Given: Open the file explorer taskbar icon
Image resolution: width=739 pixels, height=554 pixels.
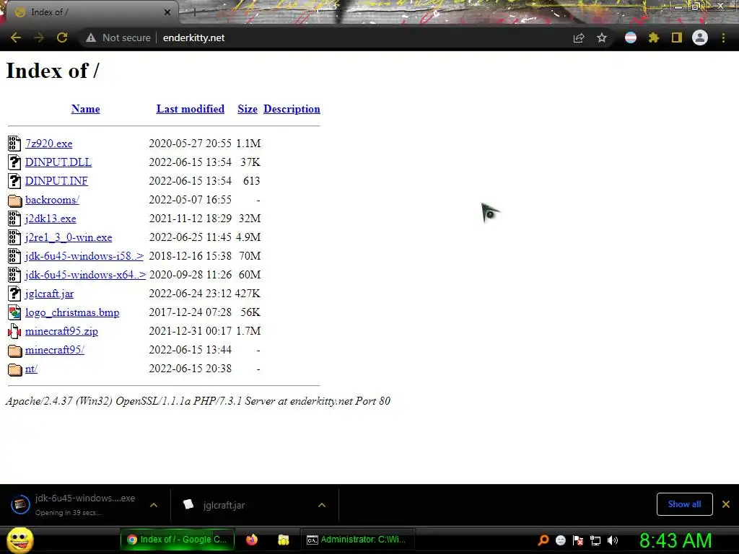Looking at the screenshot, I should pyautogui.click(x=283, y=540).
